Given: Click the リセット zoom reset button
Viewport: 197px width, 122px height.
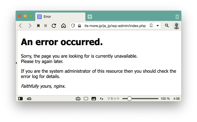Looking at the screenshot, I should (x=113, y=99).
